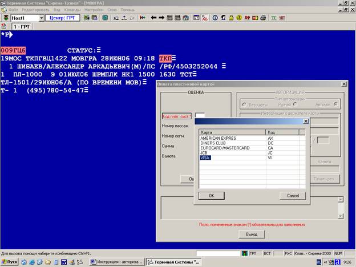
Task: Click the 'Карта' column header
Action: (x=232, y=132)
